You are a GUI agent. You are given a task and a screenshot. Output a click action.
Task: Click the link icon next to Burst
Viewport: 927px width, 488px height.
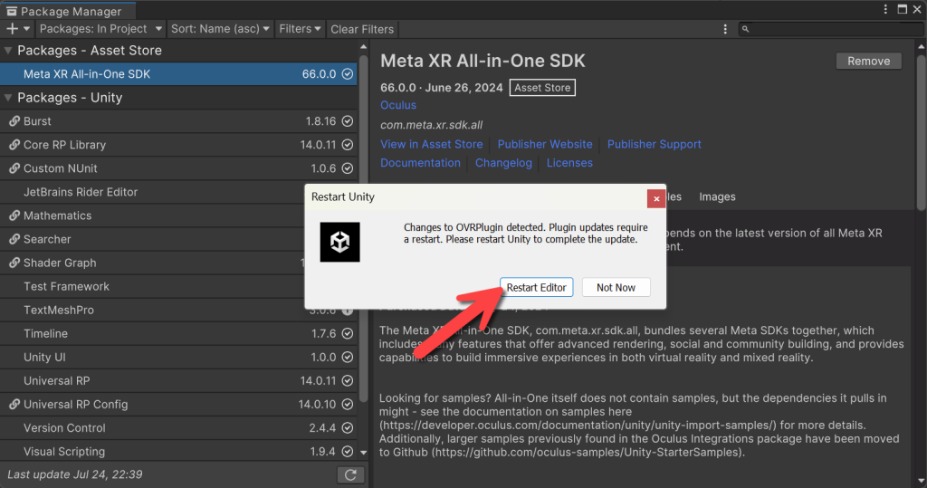point(14,121)
